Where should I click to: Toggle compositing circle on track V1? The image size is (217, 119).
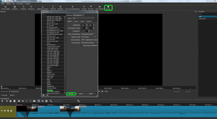click(x=8, y=111)
